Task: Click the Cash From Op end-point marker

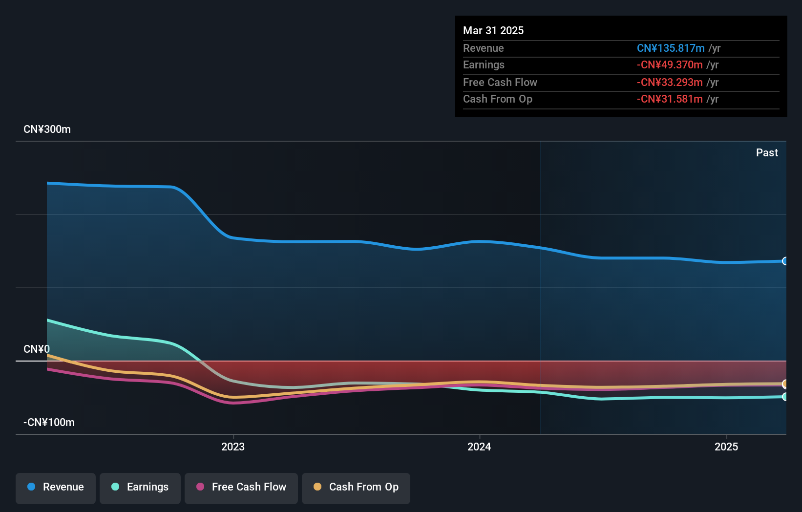Action: [x=785, y=384]
